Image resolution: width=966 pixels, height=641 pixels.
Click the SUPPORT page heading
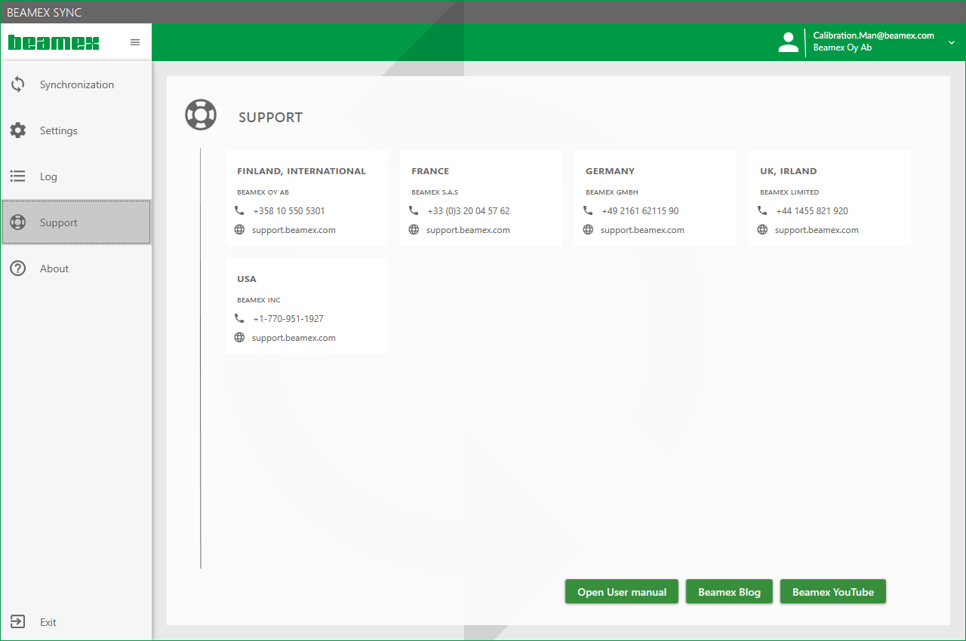270,118
